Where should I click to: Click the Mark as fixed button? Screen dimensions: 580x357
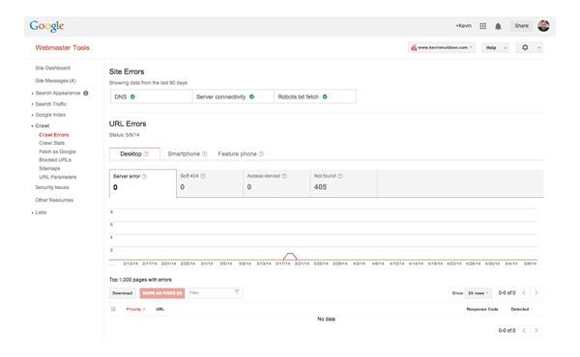pos(162,293)
